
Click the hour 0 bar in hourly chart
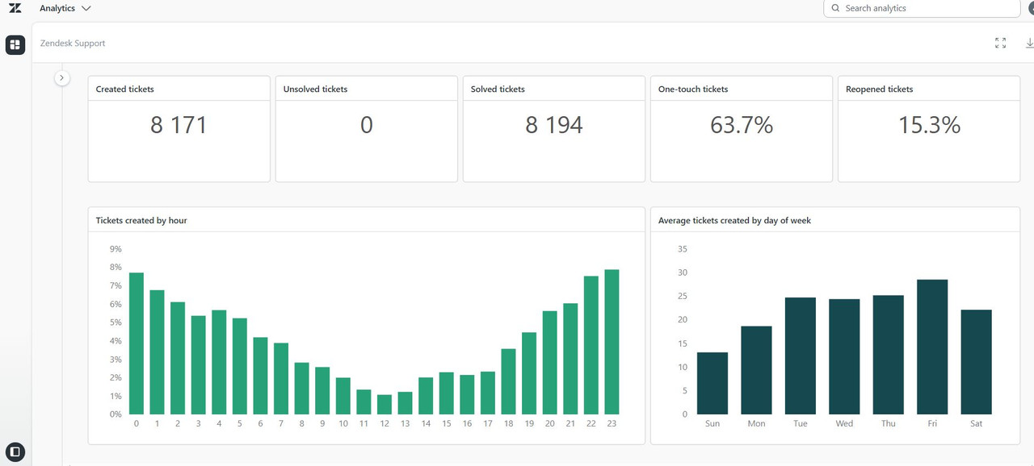click(x=137, y=343)
